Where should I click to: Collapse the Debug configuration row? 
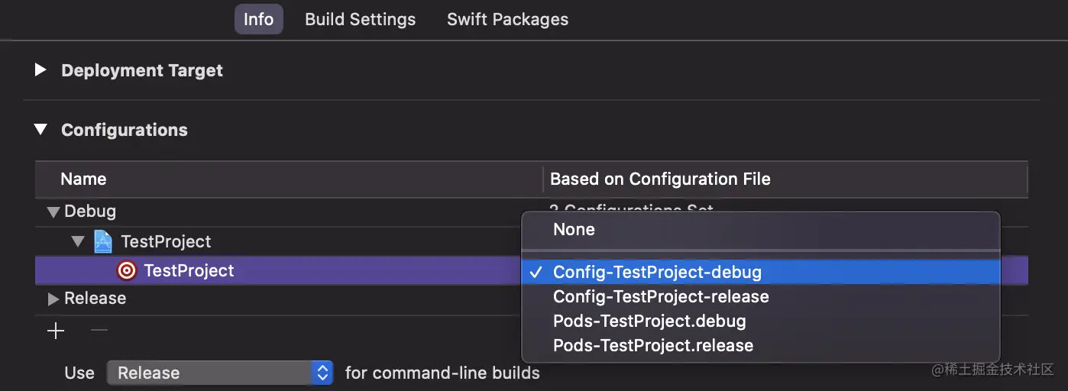pos(53,212)
